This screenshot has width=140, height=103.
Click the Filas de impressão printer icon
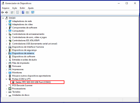tap(10, 63)
